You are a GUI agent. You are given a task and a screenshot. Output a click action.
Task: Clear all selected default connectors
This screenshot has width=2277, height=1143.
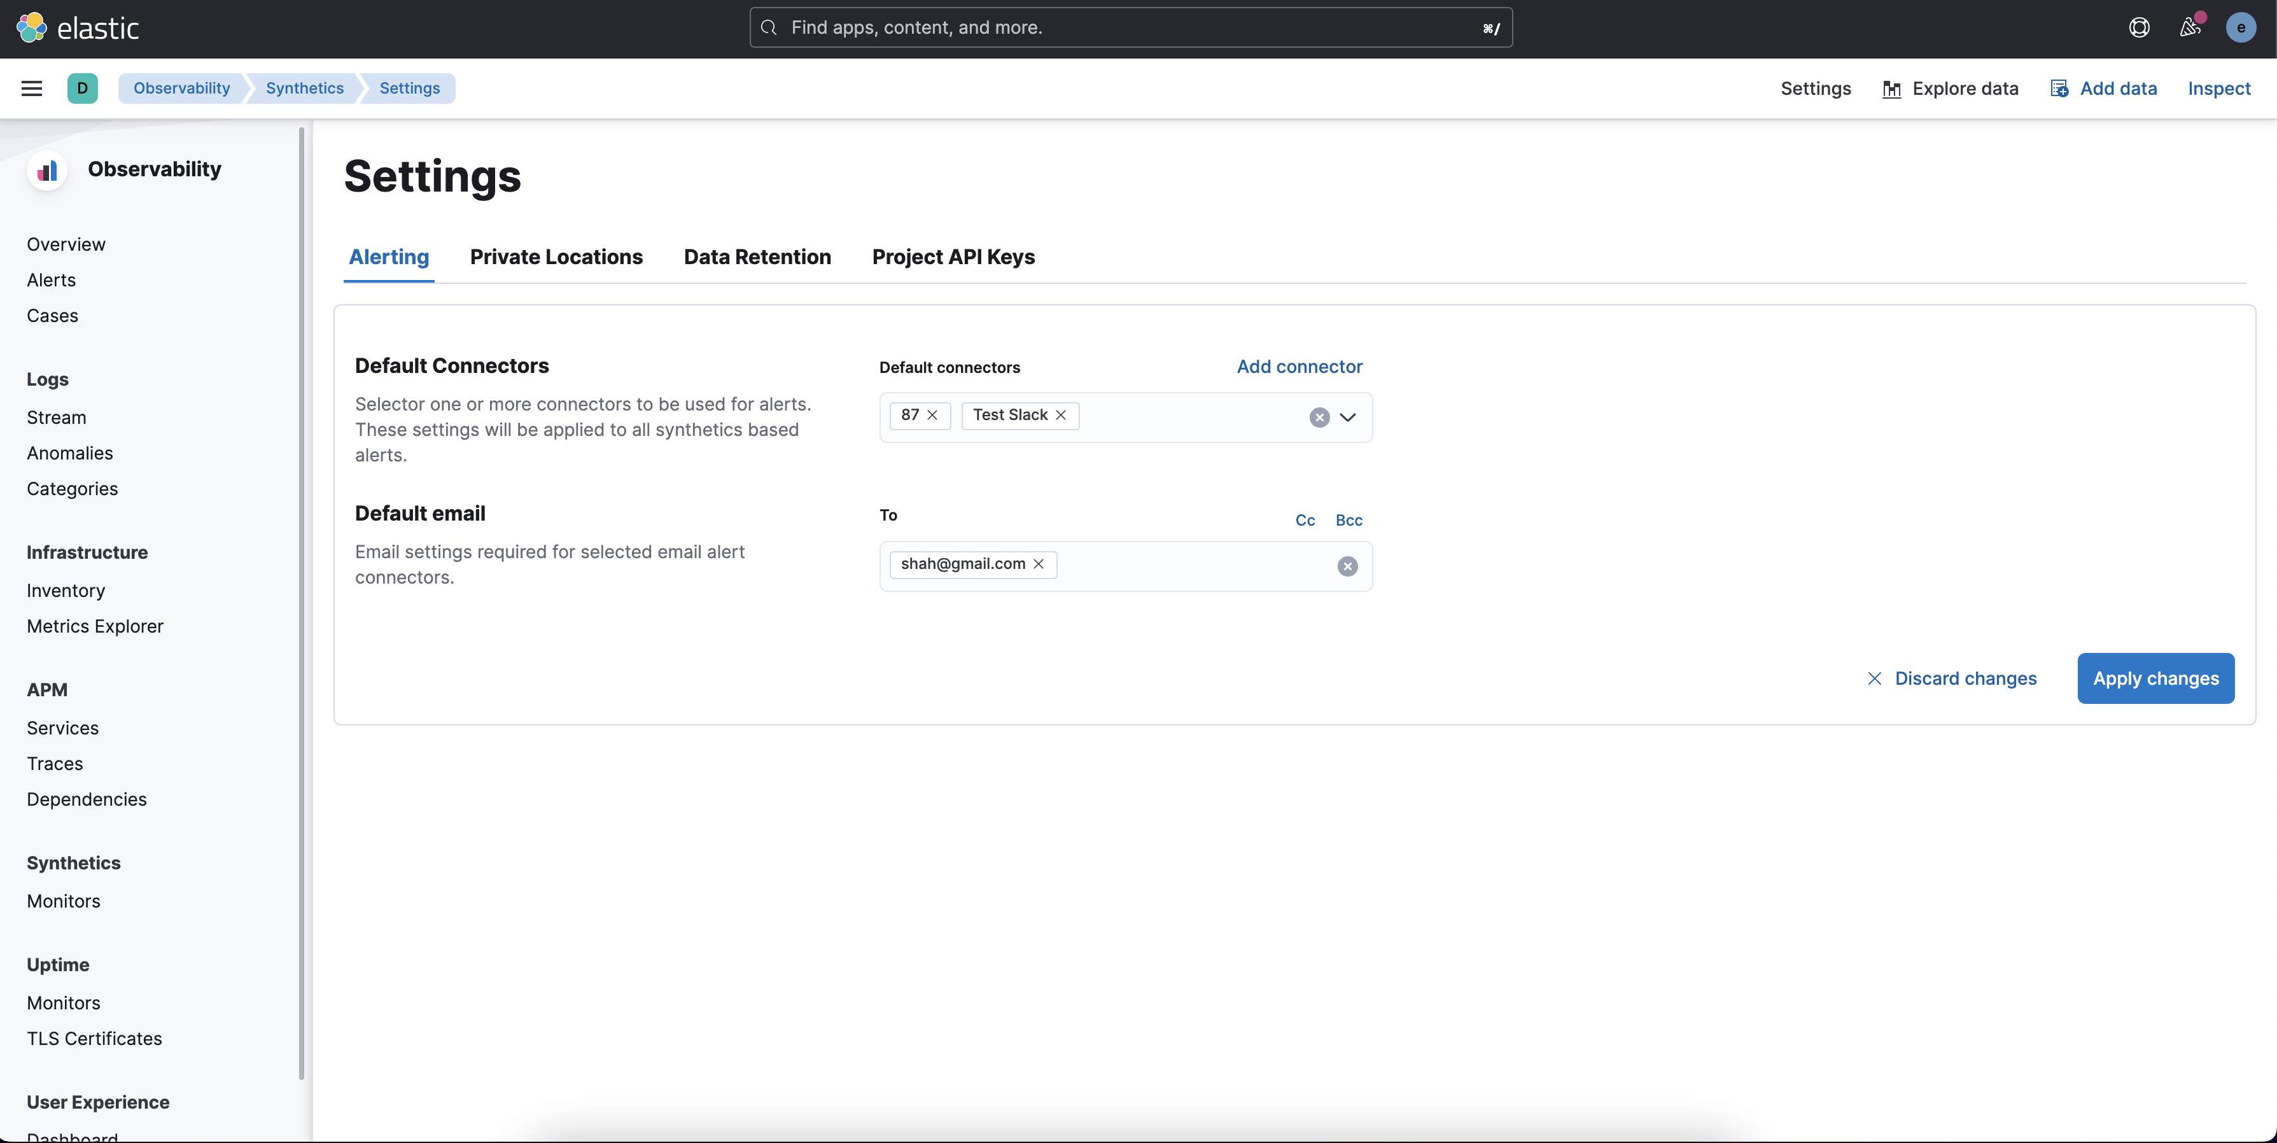pyautogui.click(x=1319, y=417)
